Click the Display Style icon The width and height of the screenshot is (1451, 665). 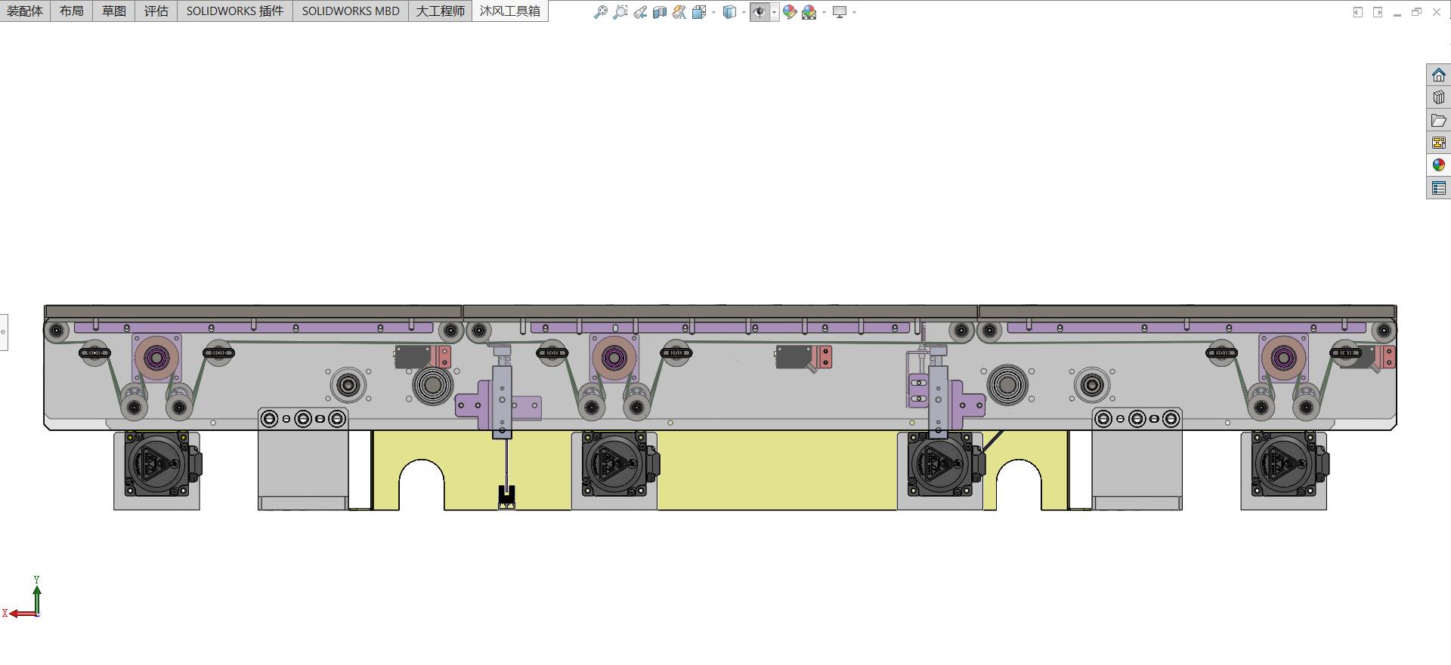729,12
